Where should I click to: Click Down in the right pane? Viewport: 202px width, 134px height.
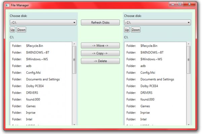tap(136, 30)
